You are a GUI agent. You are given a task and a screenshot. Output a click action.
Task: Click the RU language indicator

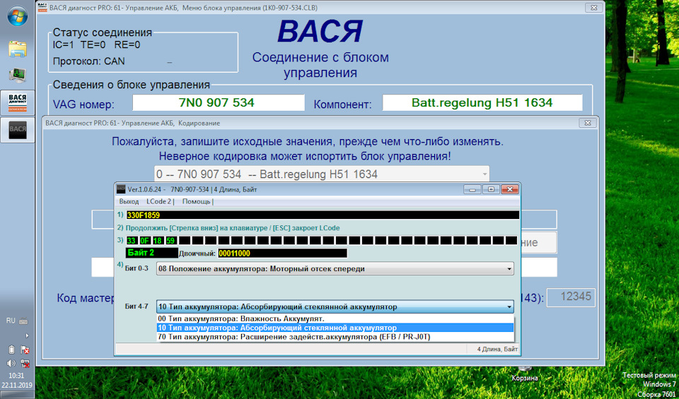click(11, 321)
